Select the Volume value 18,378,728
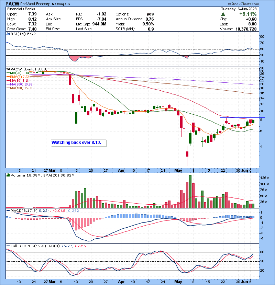Screen dimensions: 275x285 point(246,29)
